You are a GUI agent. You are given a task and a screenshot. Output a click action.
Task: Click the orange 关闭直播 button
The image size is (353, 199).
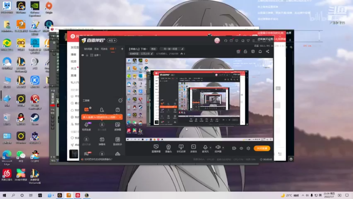tap(262, 148)
